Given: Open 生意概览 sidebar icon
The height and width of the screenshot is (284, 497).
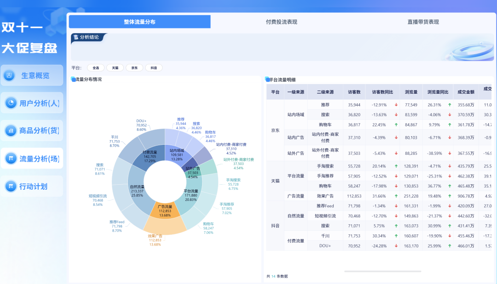Looking at the screenshot, I should coord(9,75).
